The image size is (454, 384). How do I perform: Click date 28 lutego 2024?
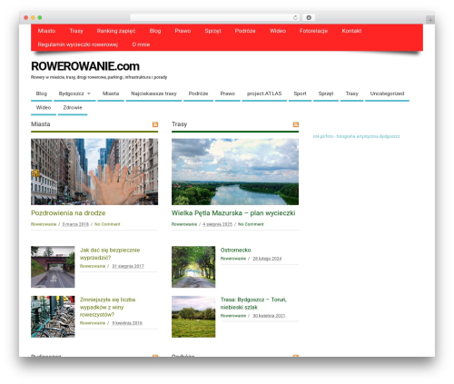[x=267, y=259]
